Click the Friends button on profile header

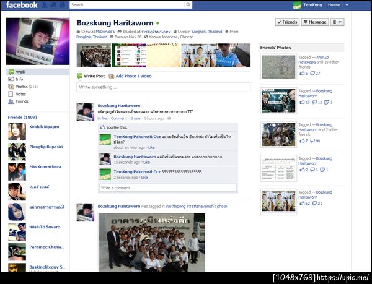click(x=287, y=22)
